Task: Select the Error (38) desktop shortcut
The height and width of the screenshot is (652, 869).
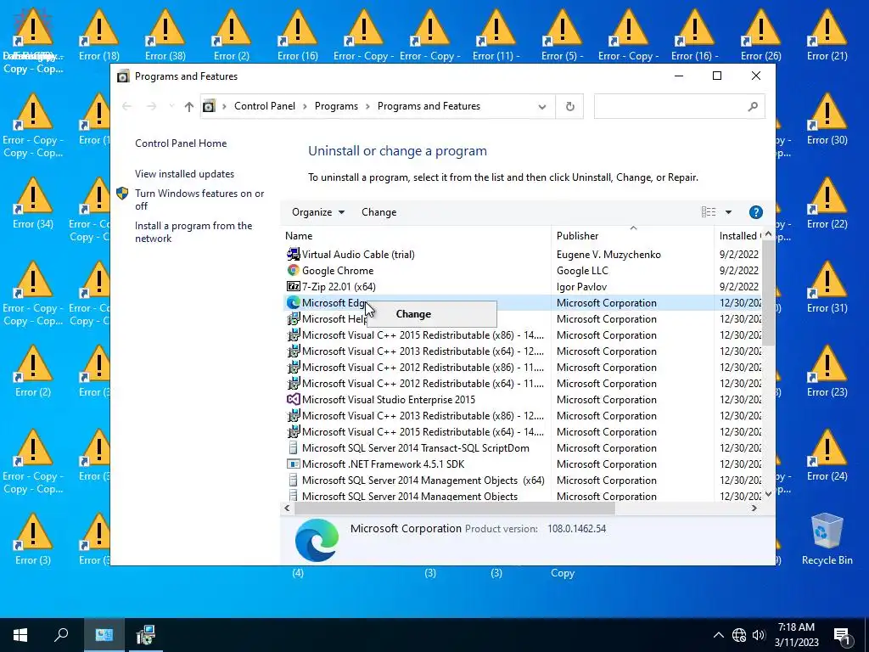Action: pos(165,35)
